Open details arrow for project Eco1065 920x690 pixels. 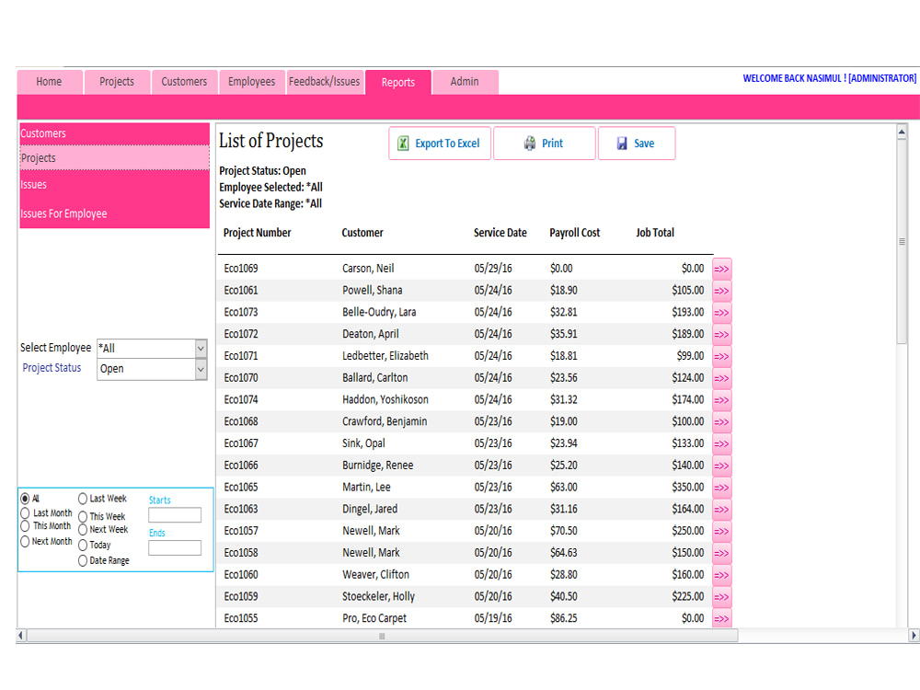click(721, 488)
